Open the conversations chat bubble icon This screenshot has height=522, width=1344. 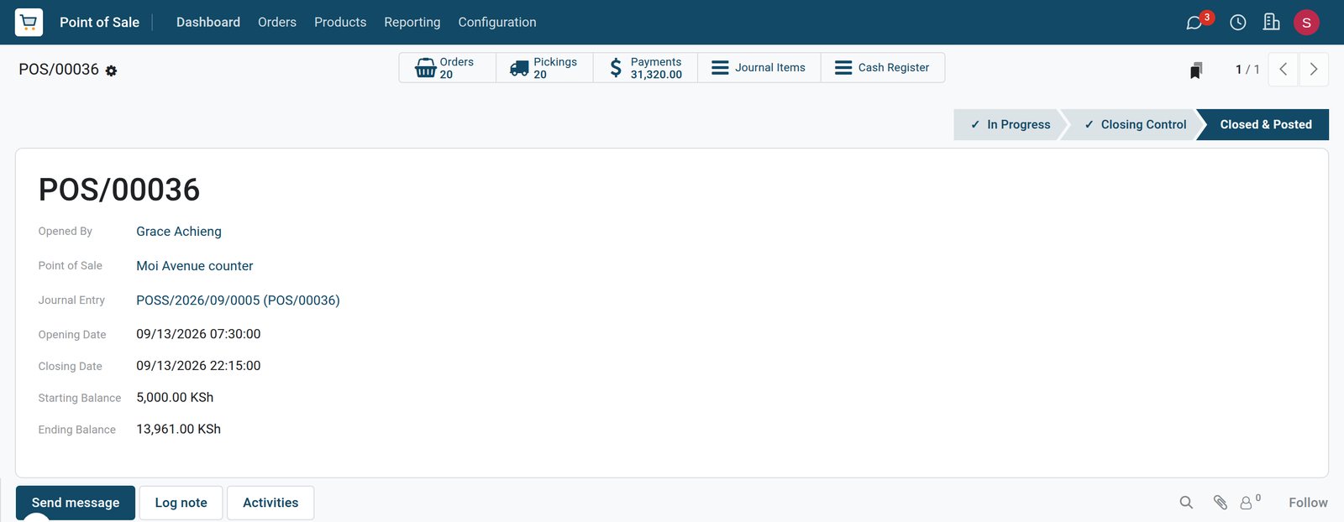pos(1194,23)
